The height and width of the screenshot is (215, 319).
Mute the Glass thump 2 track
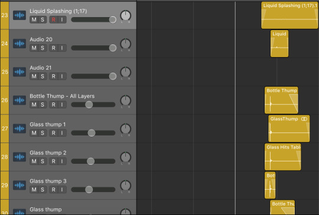point(34,161)
